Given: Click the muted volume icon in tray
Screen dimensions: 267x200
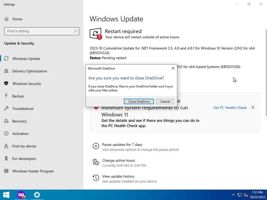Looking at the screenshot, I should click(x=246, y=195).
